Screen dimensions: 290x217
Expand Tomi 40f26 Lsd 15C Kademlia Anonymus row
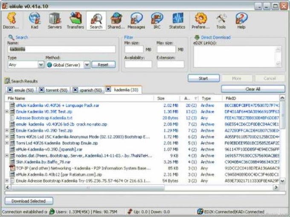click(7, 137)
